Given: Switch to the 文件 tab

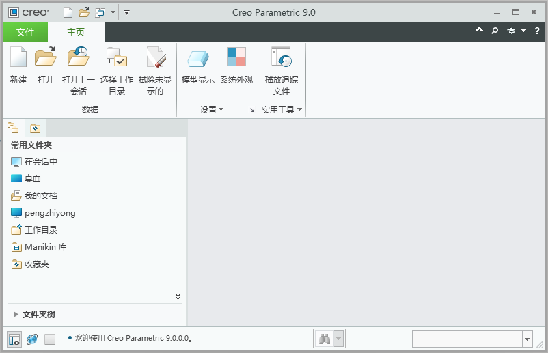Looking at the screenshot, I should [x=25, y=32].
